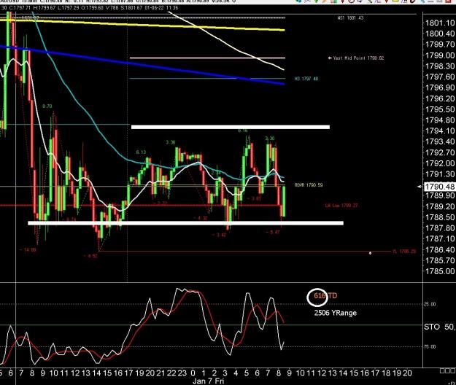Screen dimensions: 456x385
Task: Click the STO 50 indicator label
Action: tap(439, 327)
